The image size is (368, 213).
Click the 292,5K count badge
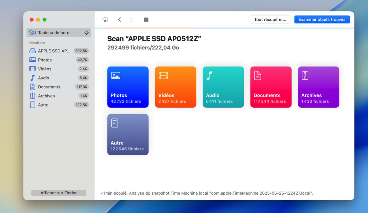pos(82,51)
